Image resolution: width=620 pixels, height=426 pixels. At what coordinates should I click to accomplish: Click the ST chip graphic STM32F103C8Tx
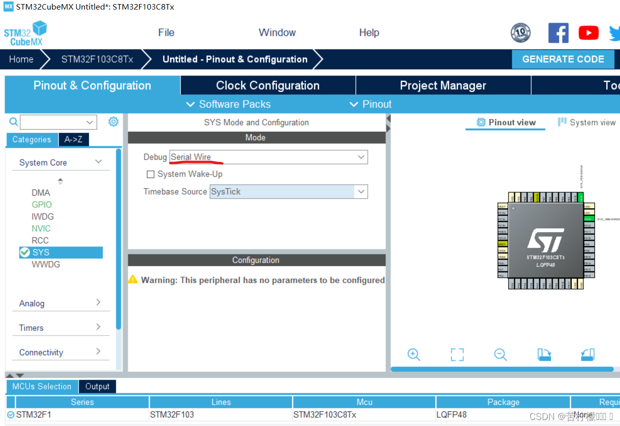click(x=545, y=240)
